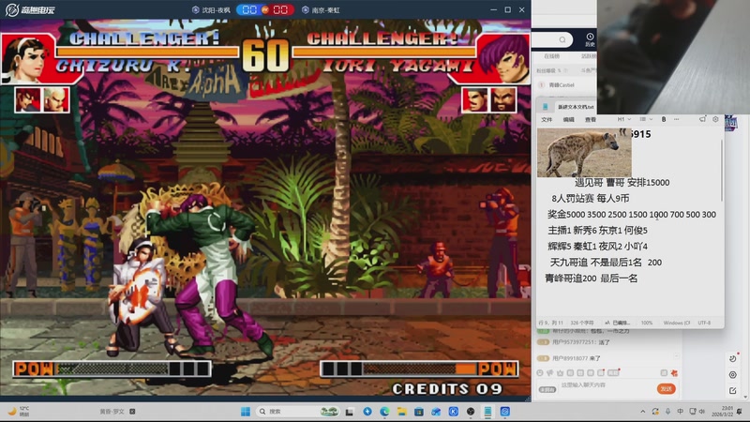Image resolution: width=750 pixels, height=422 pixels.
Task: Open the moon night-mode icon in side panel
Action: click(733, 358)
